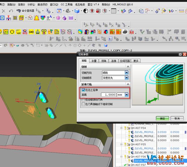Viewport: 187px width, 167px height.
Task: Click the yellow NAME label toolbar icon
Action: 31,31
